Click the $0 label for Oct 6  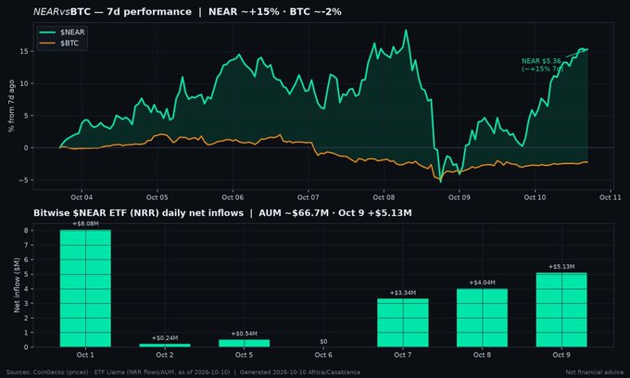tap(323, 342)
